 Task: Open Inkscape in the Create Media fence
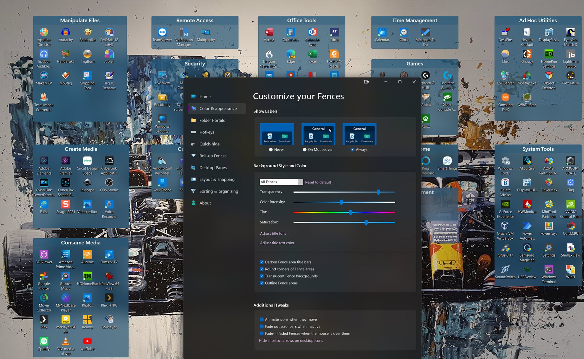click(x=87, y=185)
